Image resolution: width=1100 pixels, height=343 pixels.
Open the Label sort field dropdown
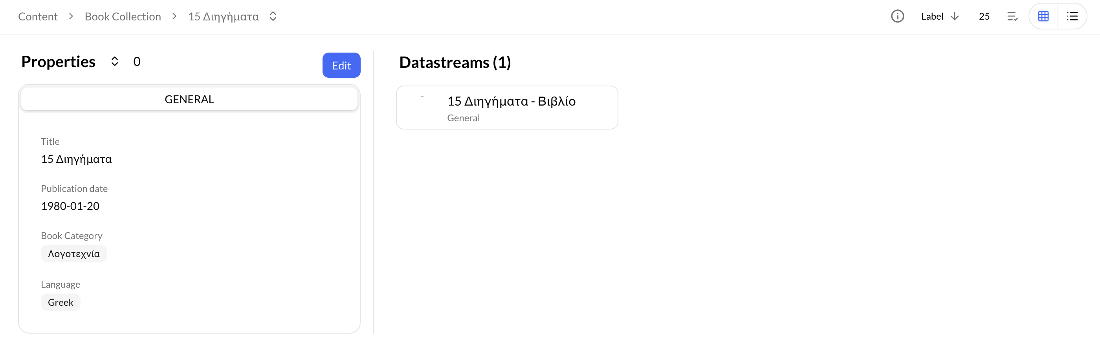click(932, 16)
